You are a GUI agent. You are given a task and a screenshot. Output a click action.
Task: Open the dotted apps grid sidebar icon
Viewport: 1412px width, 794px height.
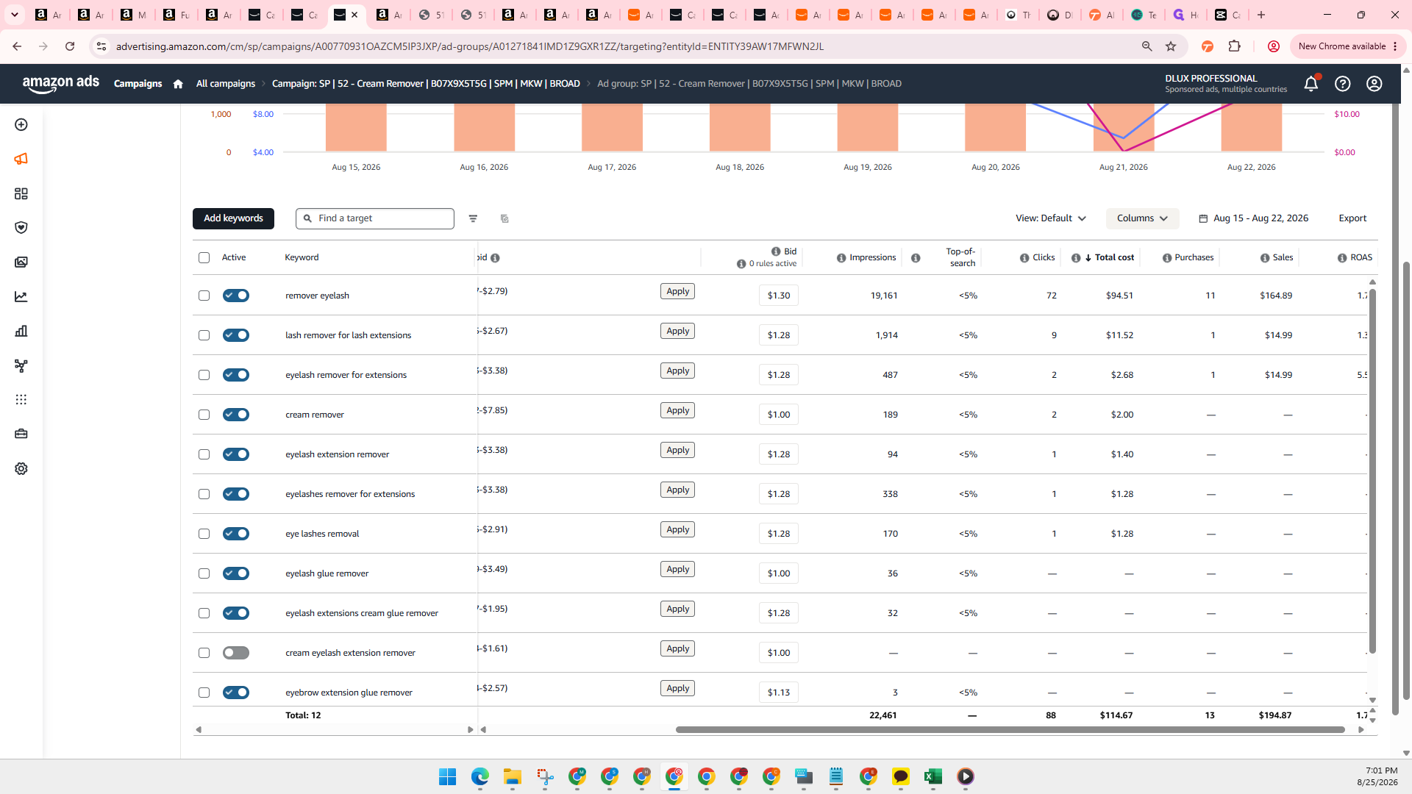coord(21,400)
